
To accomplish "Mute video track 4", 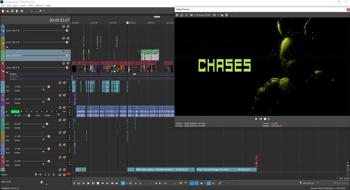I will 64,38.
